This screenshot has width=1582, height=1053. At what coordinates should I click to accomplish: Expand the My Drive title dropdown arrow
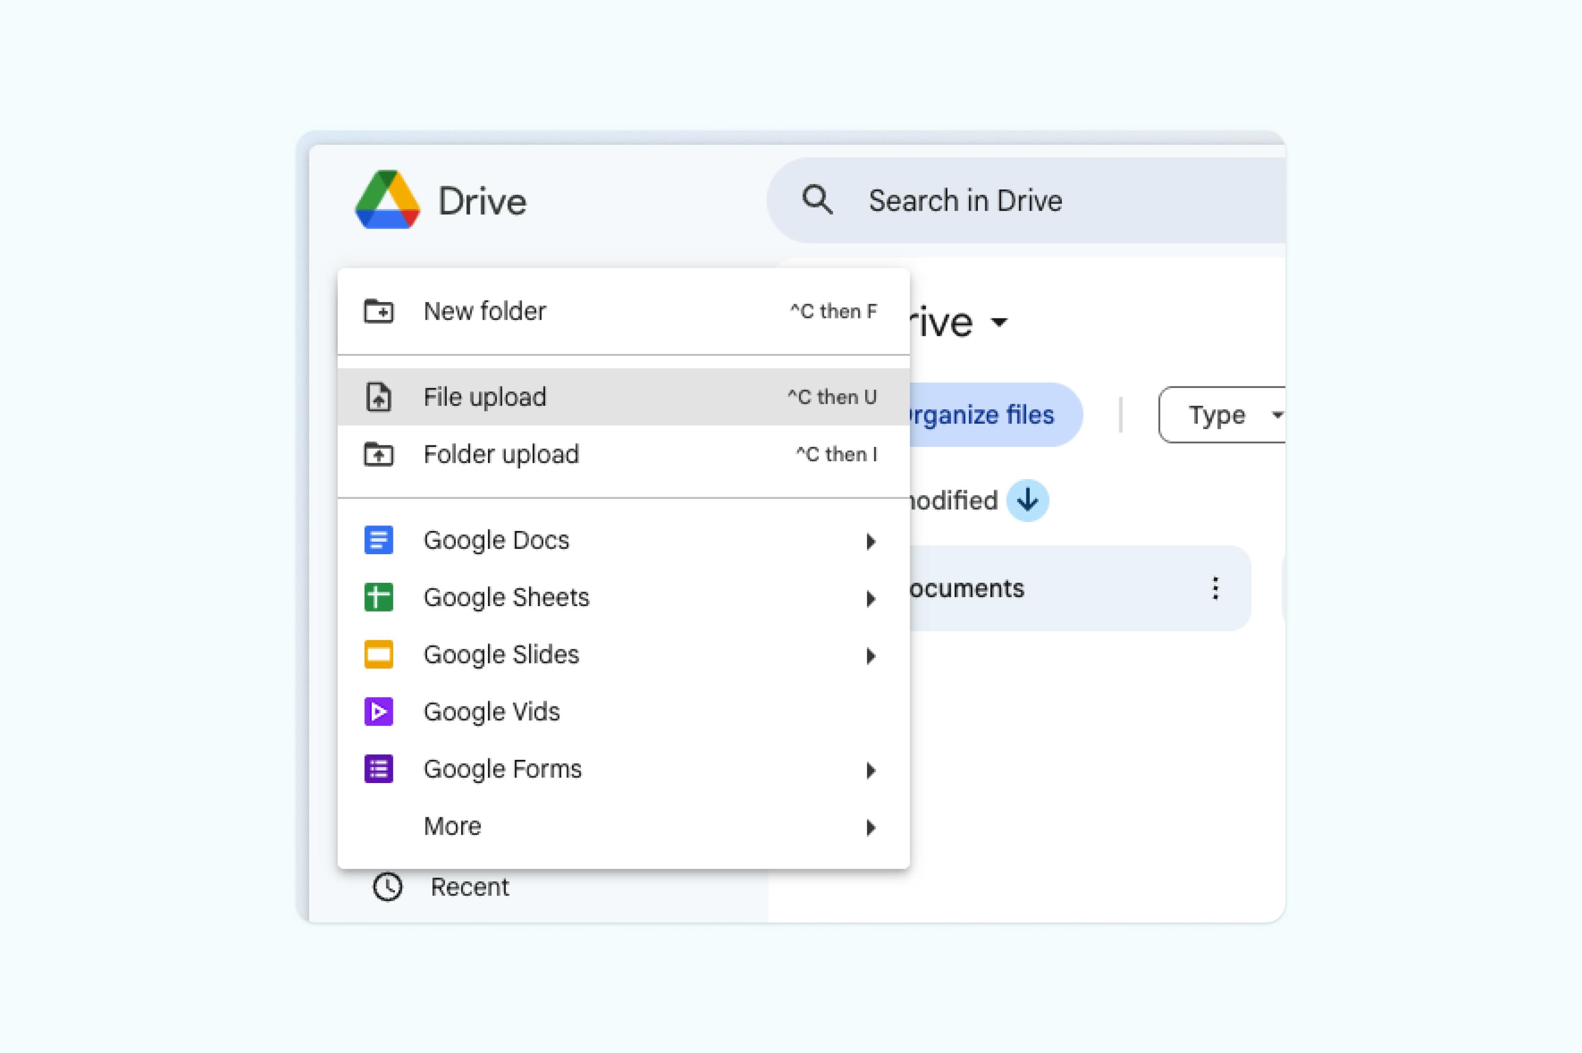click(999, 322)
